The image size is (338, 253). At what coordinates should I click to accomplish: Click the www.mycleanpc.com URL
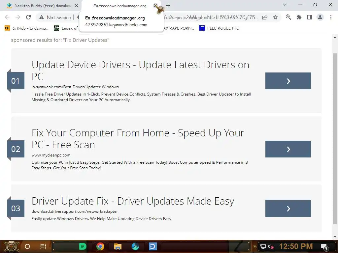point(51,155)
